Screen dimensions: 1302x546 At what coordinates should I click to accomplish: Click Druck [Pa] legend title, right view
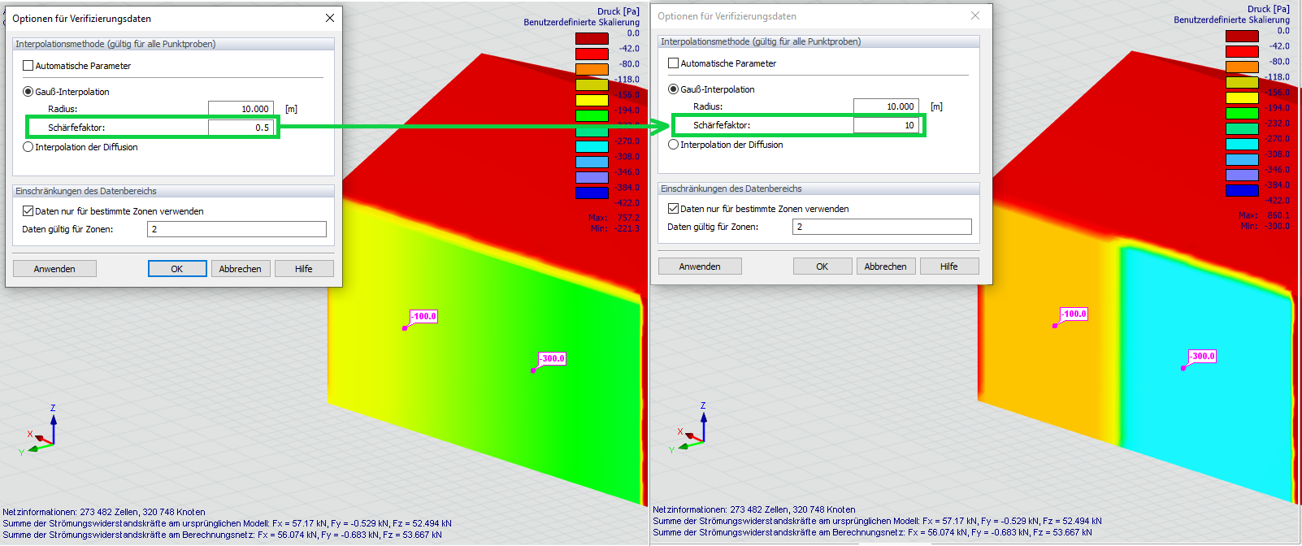coord(1269,9)
